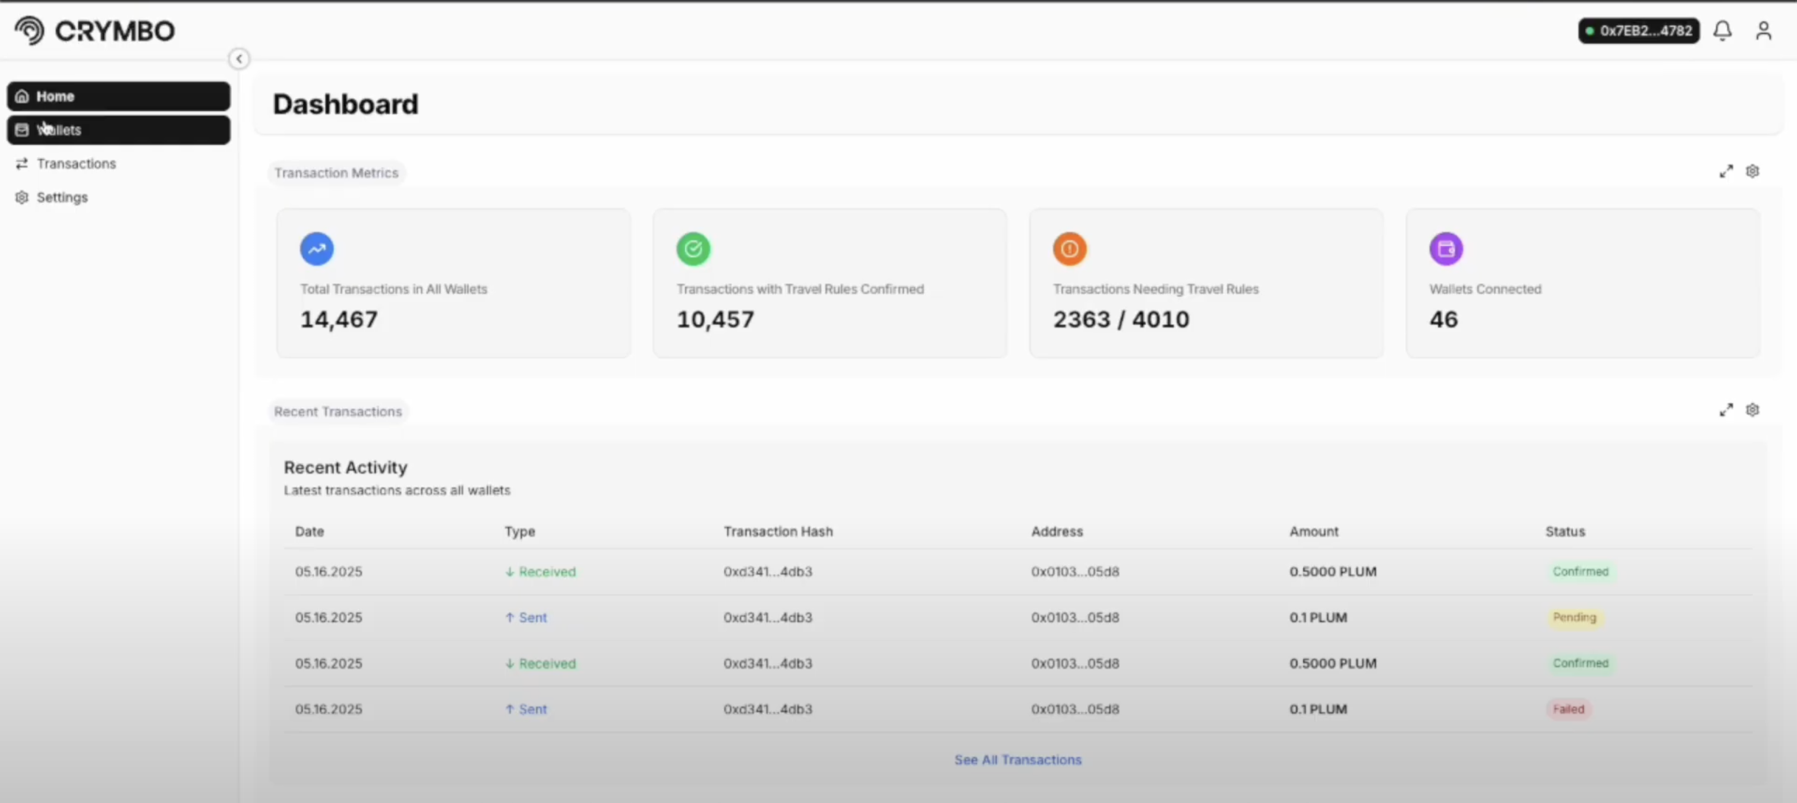This screenshot has width=1797, height=803.
Task: Click the Failed status badge
Action: pyautogui.click(x=1568, y=710)
